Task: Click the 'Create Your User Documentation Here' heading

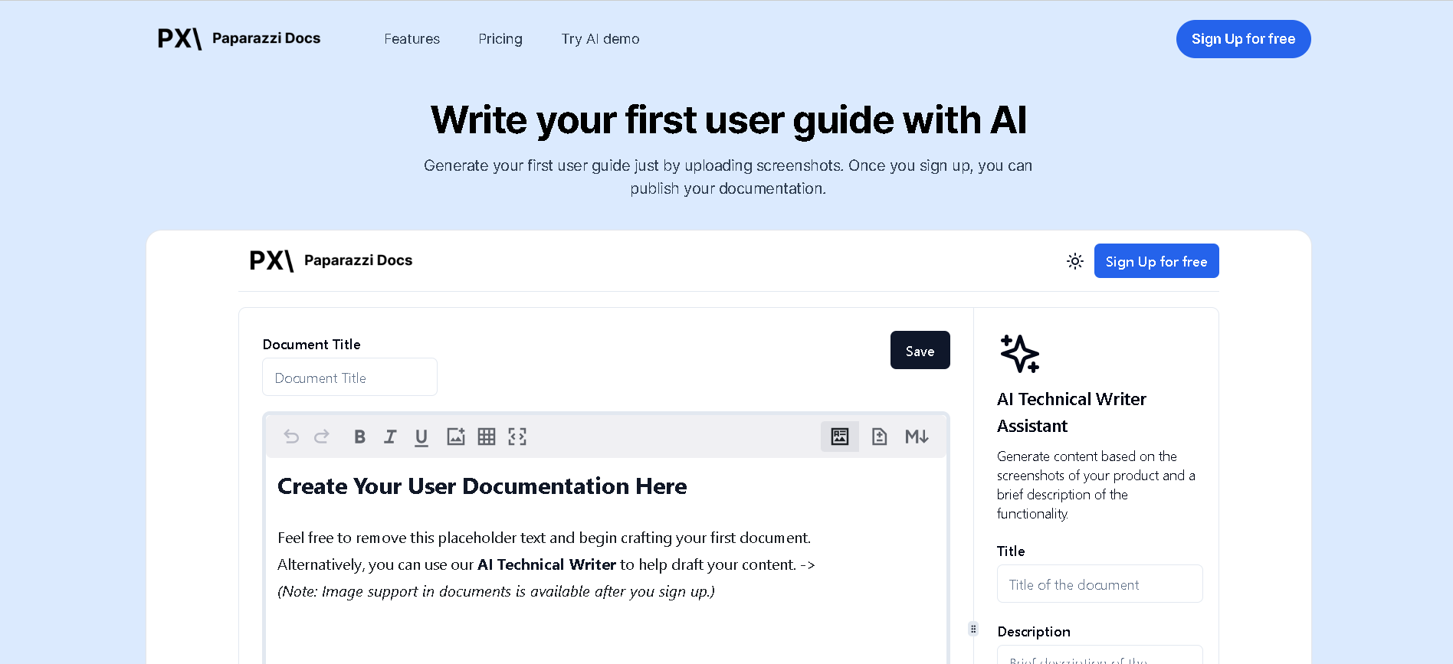Action: click(482, 486)
